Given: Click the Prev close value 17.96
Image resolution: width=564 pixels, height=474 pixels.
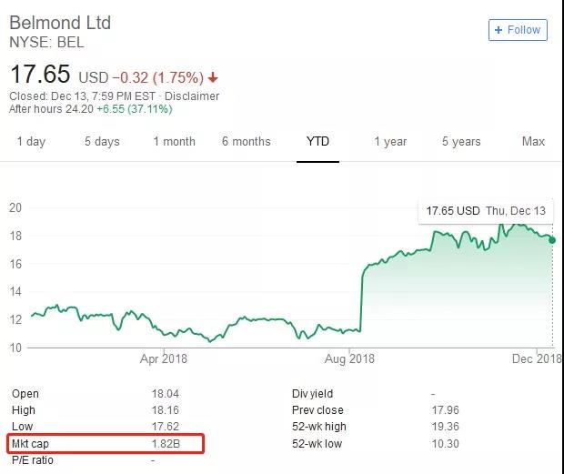Looking at the screenshot, I should click(446, 410).
